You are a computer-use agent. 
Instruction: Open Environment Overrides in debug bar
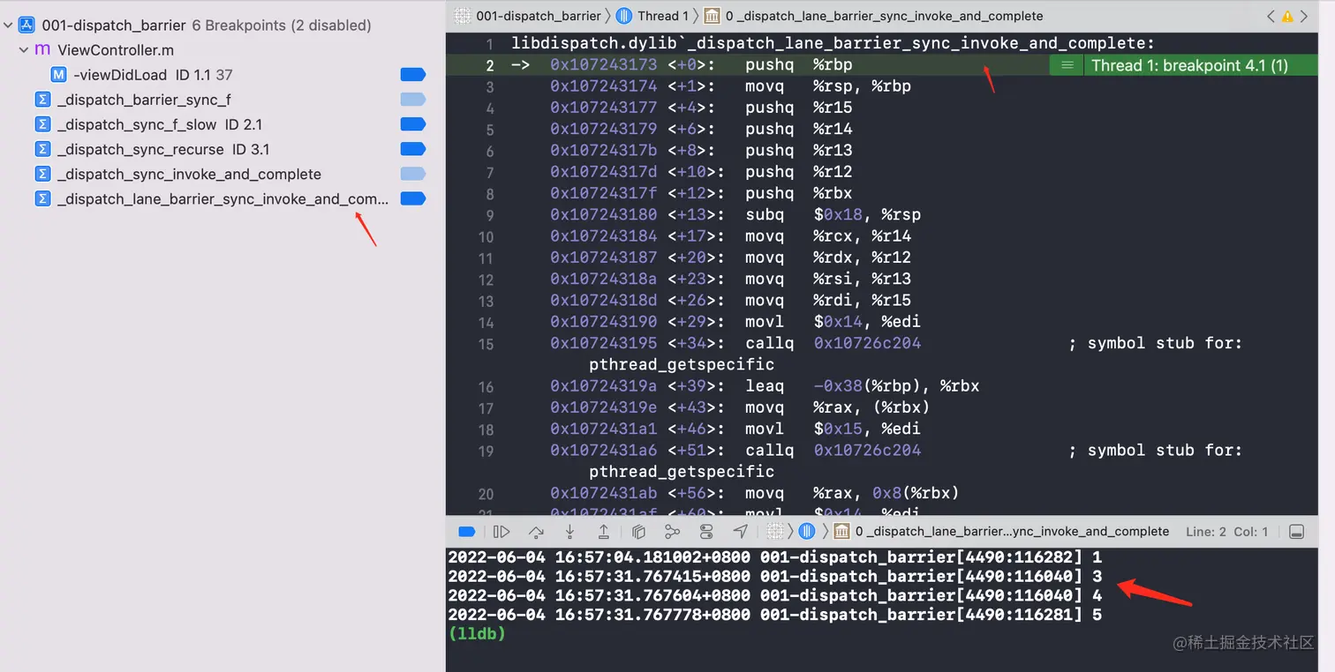click(x=706, y=531)
